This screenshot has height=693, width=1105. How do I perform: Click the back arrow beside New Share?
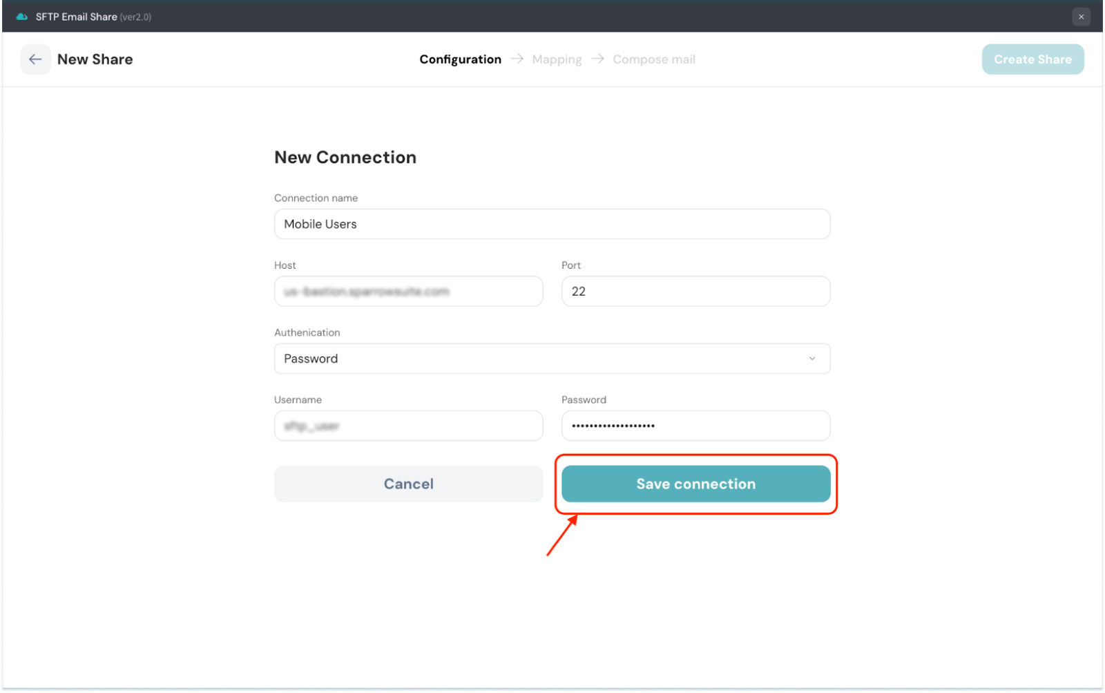35,59
